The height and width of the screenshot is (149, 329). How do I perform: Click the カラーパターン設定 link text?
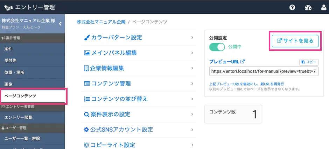point(117,38)
